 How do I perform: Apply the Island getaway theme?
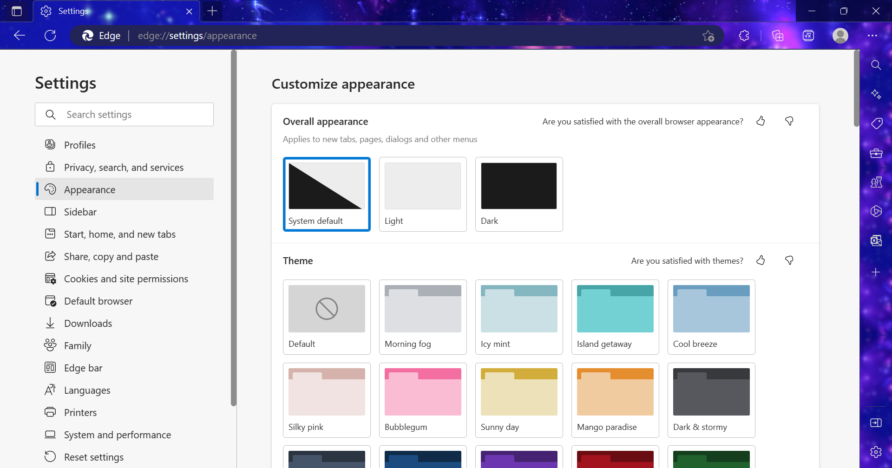pos(615,317)
